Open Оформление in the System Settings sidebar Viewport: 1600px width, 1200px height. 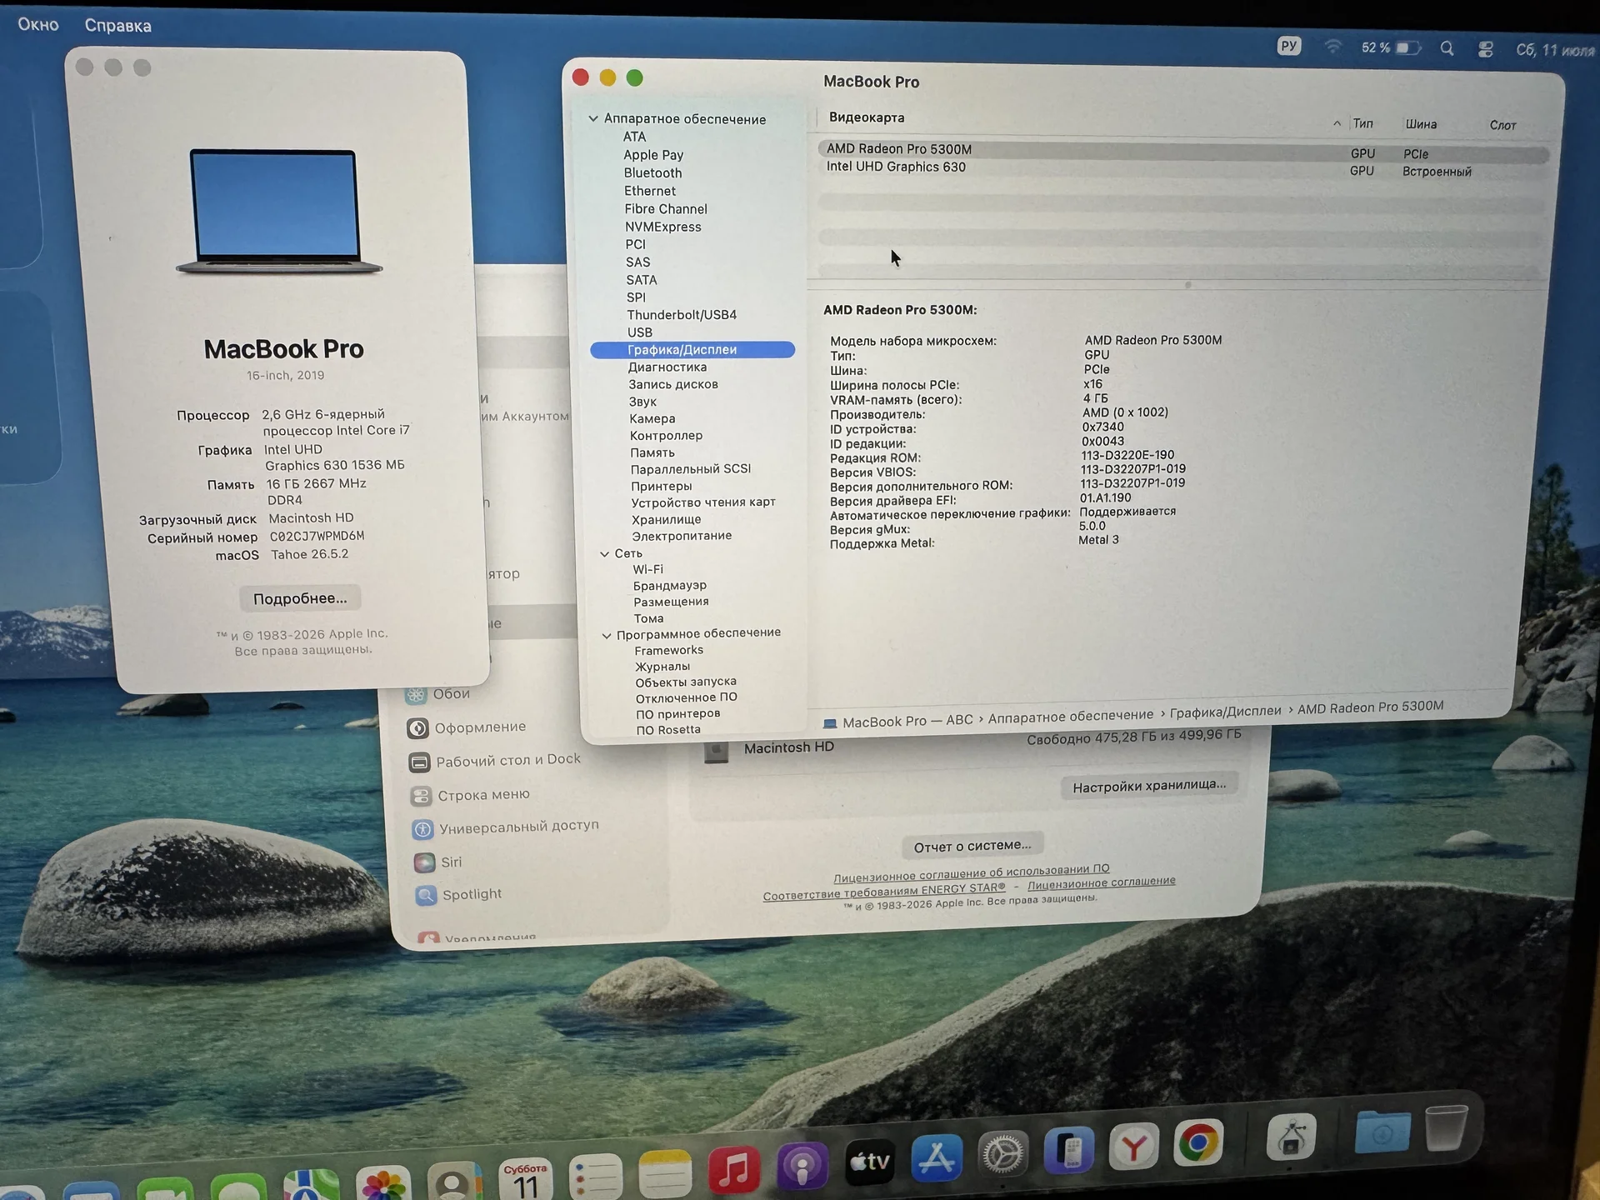pyautogui.click(x=467, y=727)
